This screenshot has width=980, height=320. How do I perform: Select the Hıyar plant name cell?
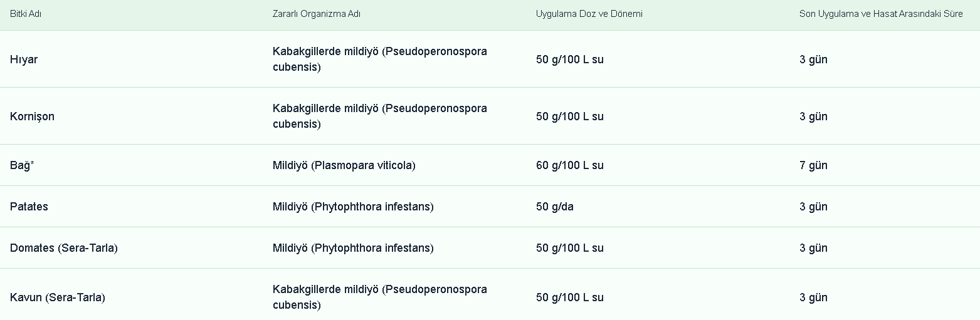[x=24, y=59]
